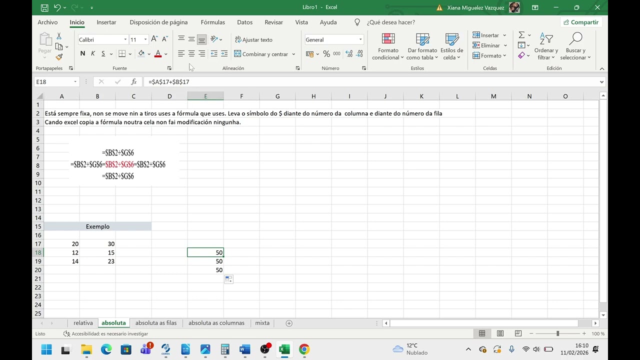Open Word from the Windows taskbar
Screen dimensions: 640x360
244,349
